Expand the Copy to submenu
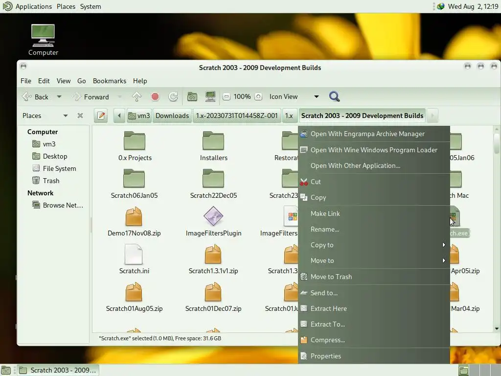The width and height of the screenshot is (501, 376). [x=374, y=245]
